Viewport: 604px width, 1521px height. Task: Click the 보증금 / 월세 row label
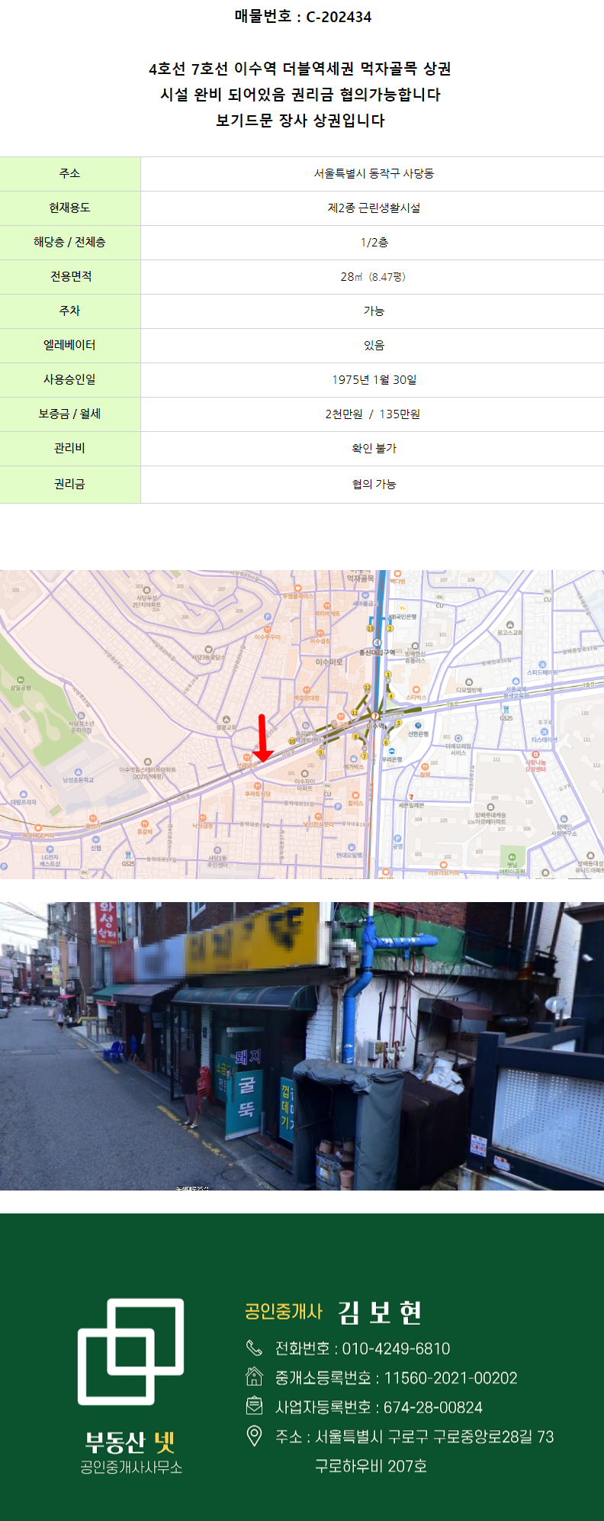tap(69, 414)
